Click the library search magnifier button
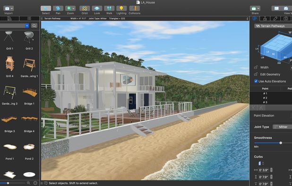Viewport: 292px width, 186px height. click(34, 25)
